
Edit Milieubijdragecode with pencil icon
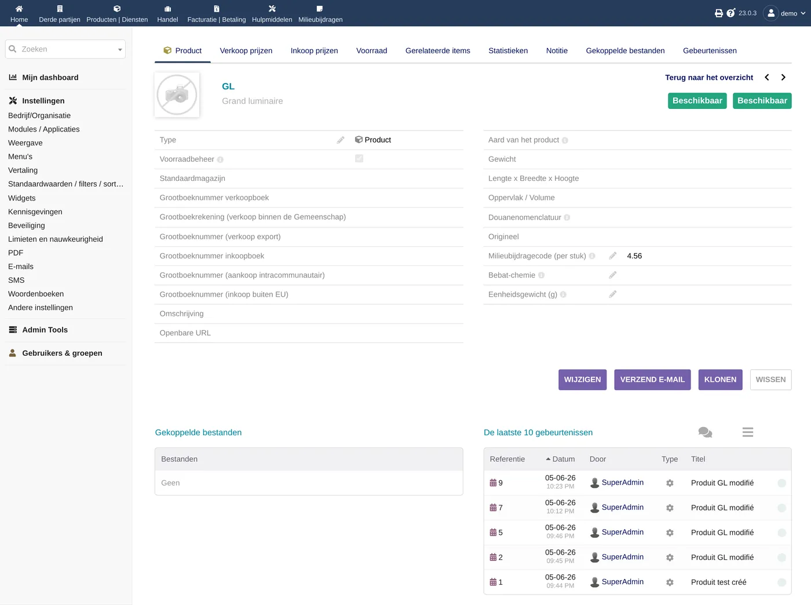coord(613,256)
